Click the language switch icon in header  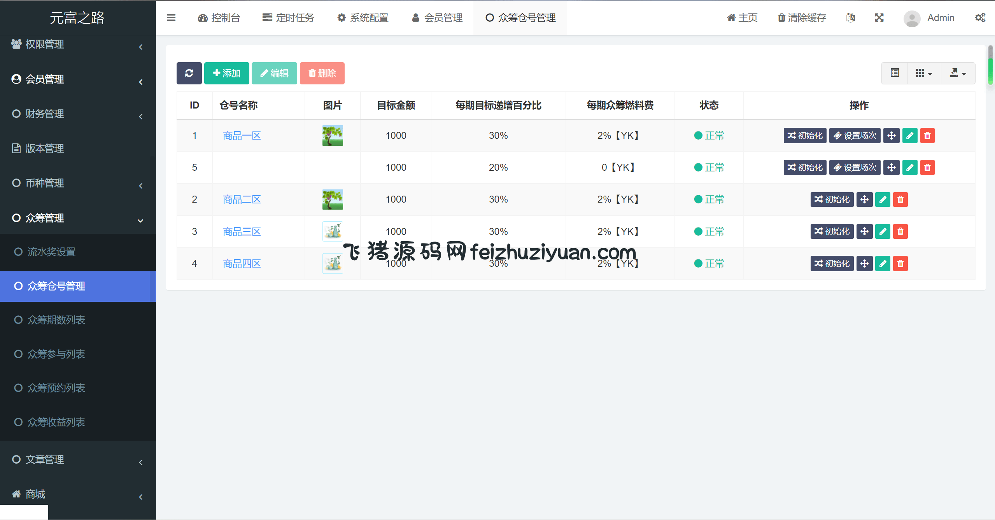point(851,18)
